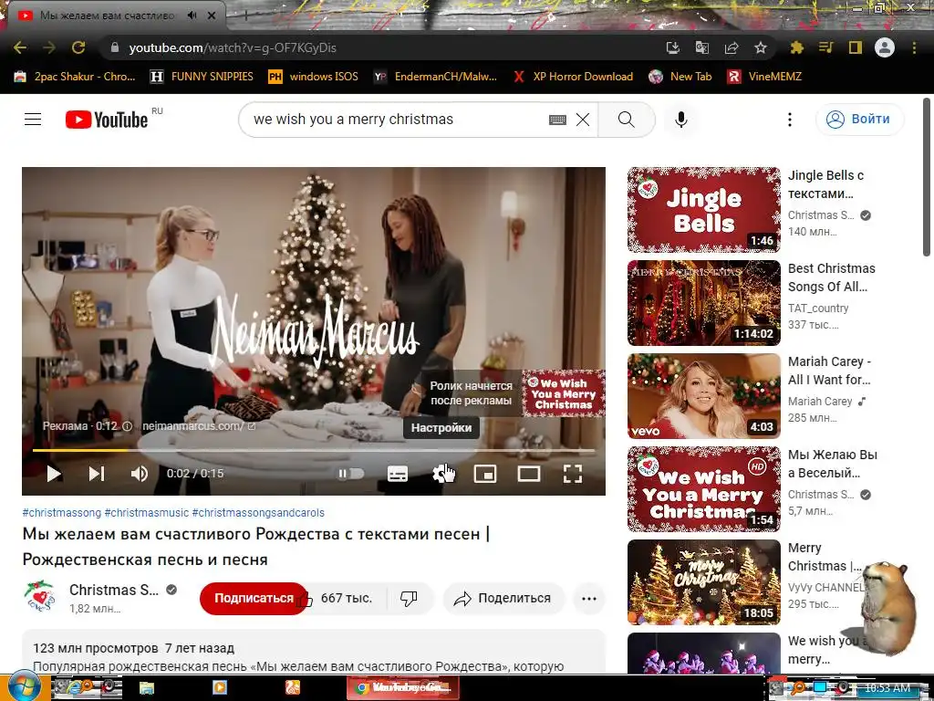The image size is (934, 701).
Task: Switch to theater mode
Action: [x=529, y=474]
